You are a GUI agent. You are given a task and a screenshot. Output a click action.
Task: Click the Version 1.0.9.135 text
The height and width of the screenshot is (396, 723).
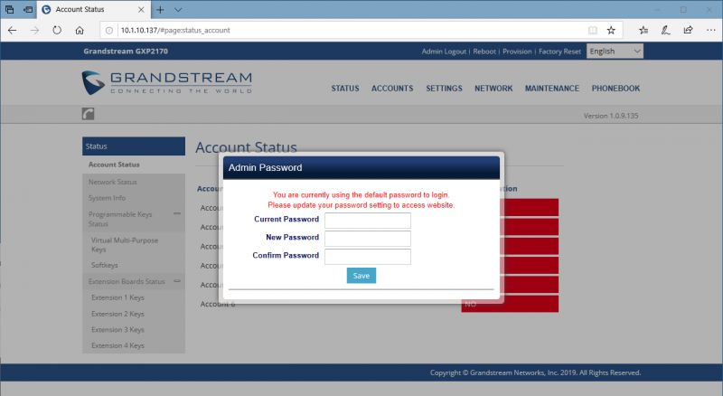[611, 116]
